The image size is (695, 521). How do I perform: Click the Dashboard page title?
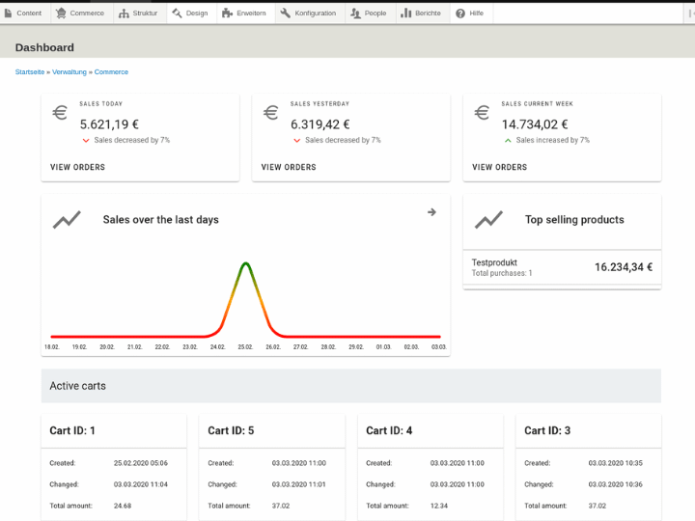click(x=44, y=47)
